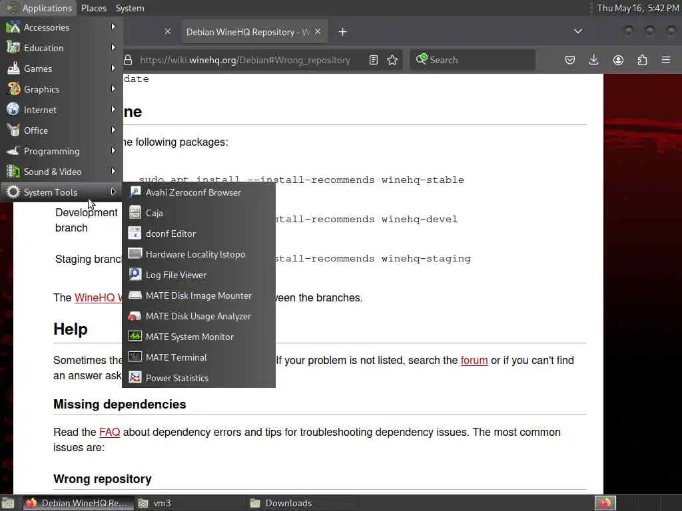Viewport: 682px width, 511px height.
Task: Click the Help heading
Action: [x=71, y=329]
